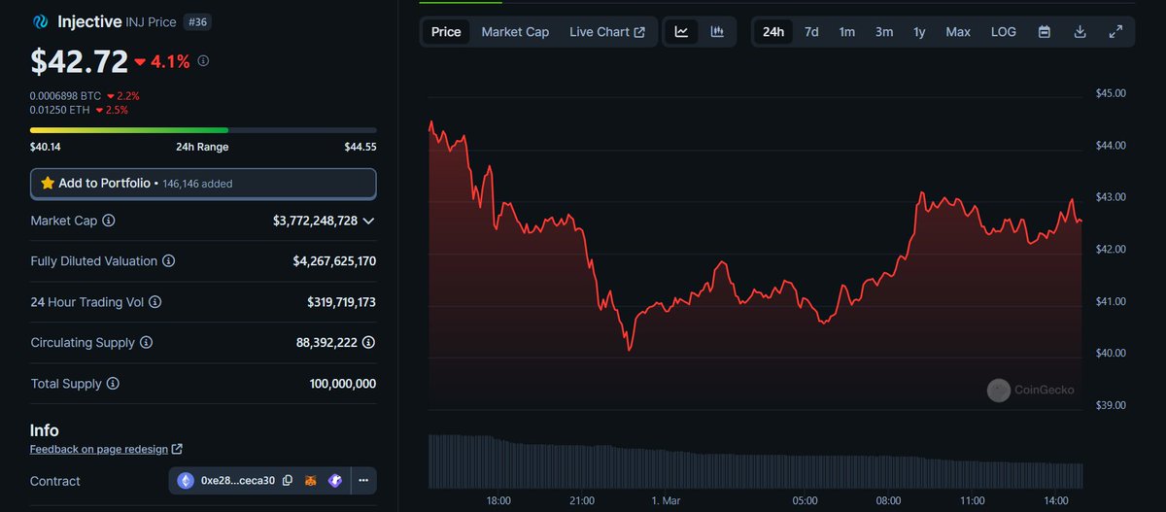Click the 24h Range progress bar
This screenshot has height=512, width=1166.
coord(203,129)
